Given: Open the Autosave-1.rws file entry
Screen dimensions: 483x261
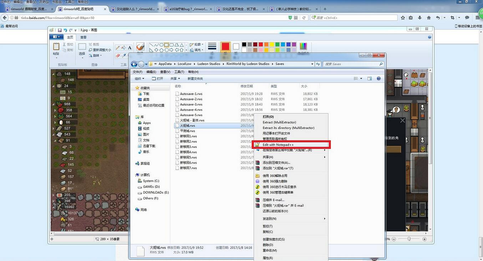Looking at the screenshot, I should [x=191, y=94].
